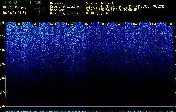176x112 pixels.
Task: Click the A504HB(yagi 4el) antenna text
Action: [99, 13]
